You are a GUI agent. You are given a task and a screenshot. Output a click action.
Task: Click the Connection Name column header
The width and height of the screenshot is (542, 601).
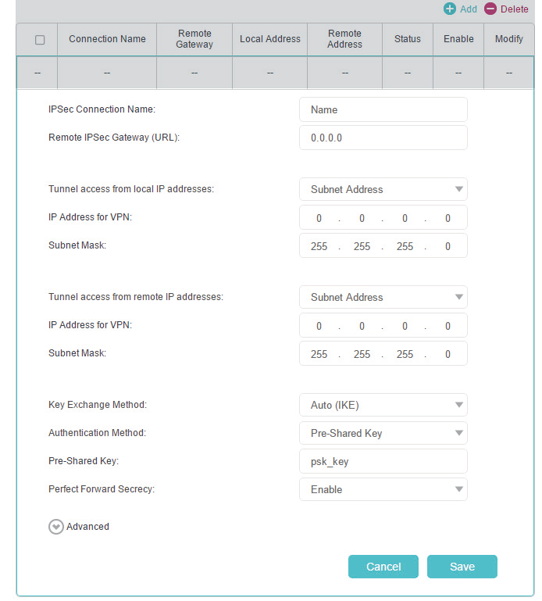coord(107,39)
